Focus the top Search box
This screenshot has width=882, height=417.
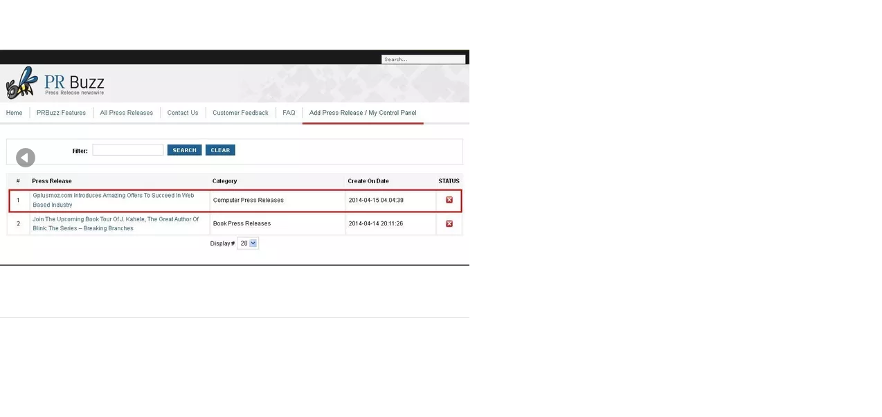423,59
